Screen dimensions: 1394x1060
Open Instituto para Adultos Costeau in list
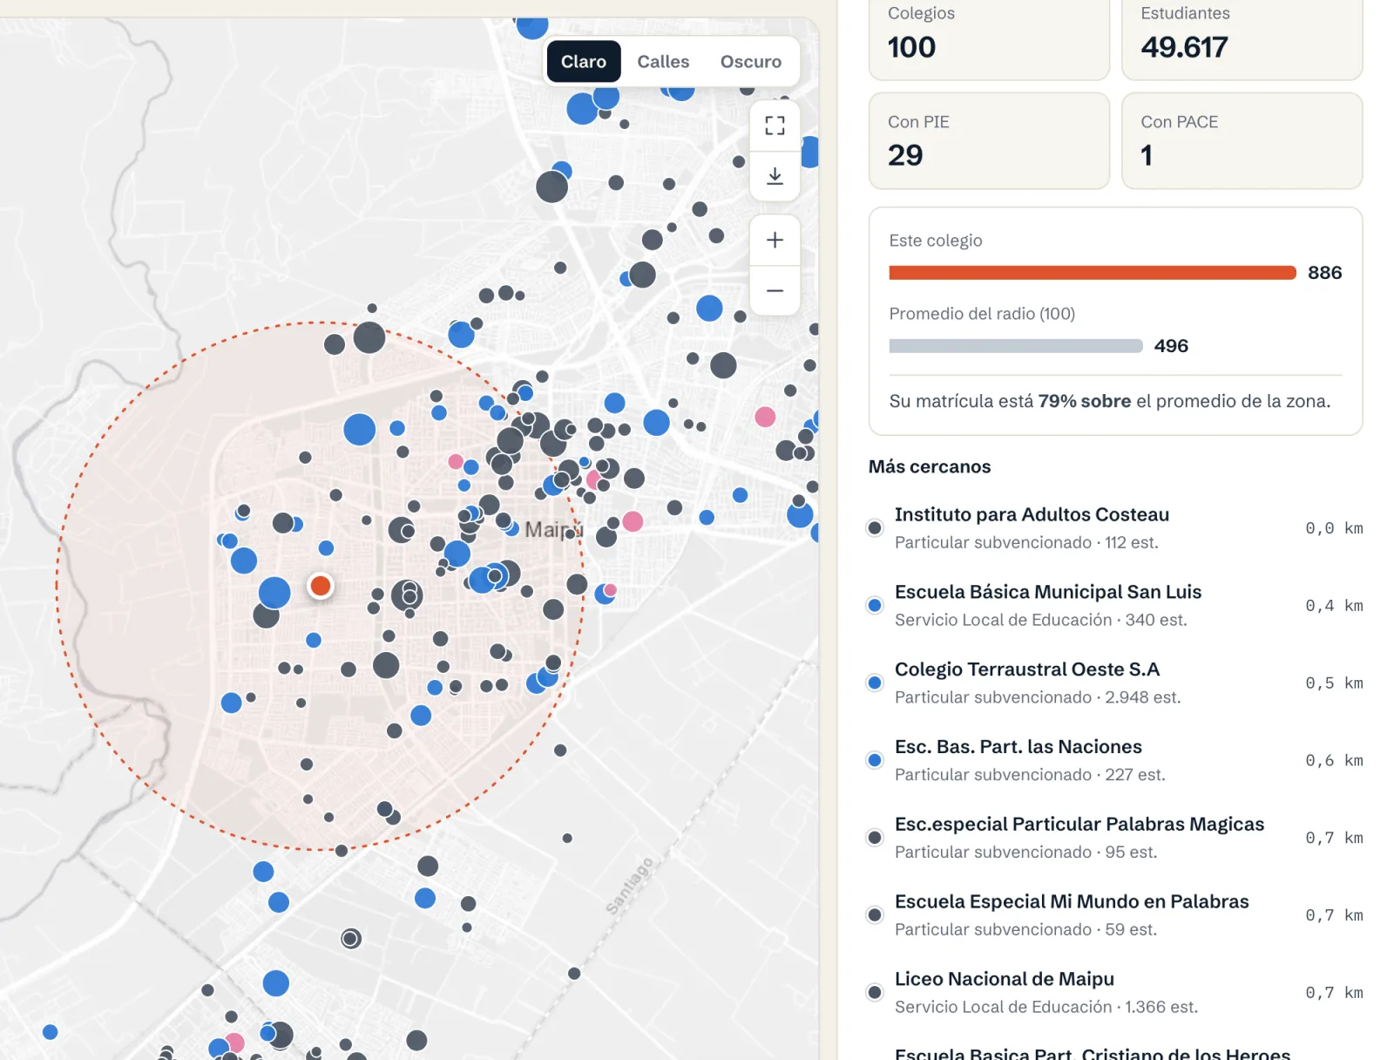pyautogui.click(x=1115, y=527)
